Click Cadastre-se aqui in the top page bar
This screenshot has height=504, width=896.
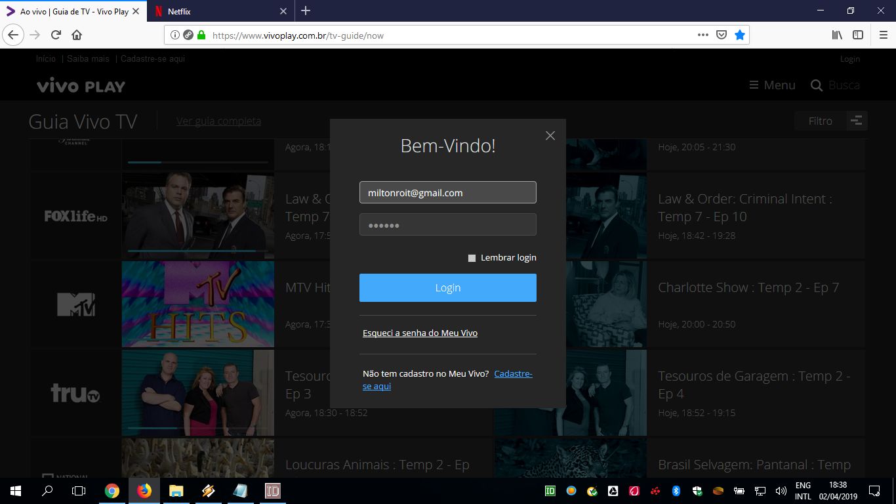pos(153,59)
